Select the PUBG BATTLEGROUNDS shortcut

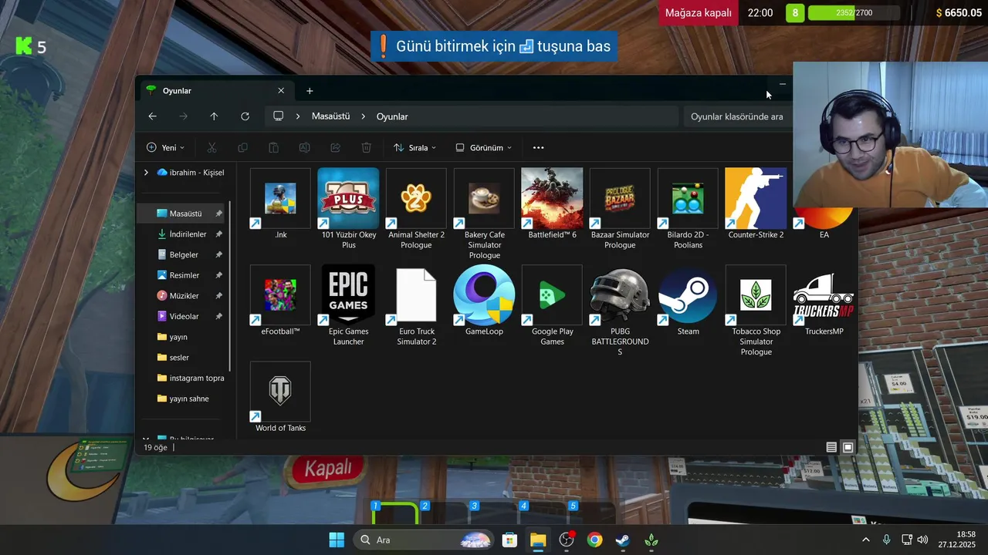click(x=620, y=311)
